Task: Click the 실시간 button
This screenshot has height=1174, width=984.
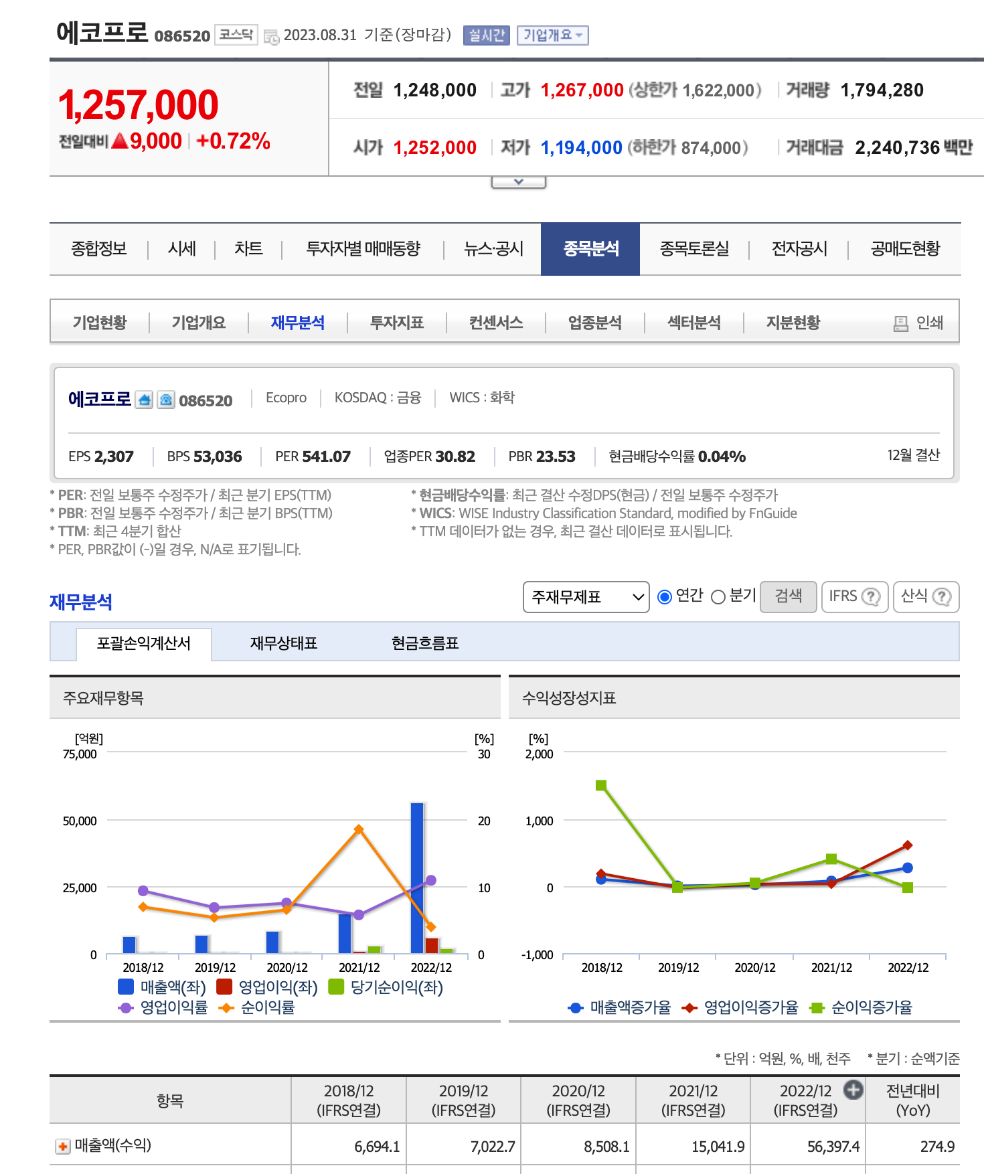Action: coord(487,35)
